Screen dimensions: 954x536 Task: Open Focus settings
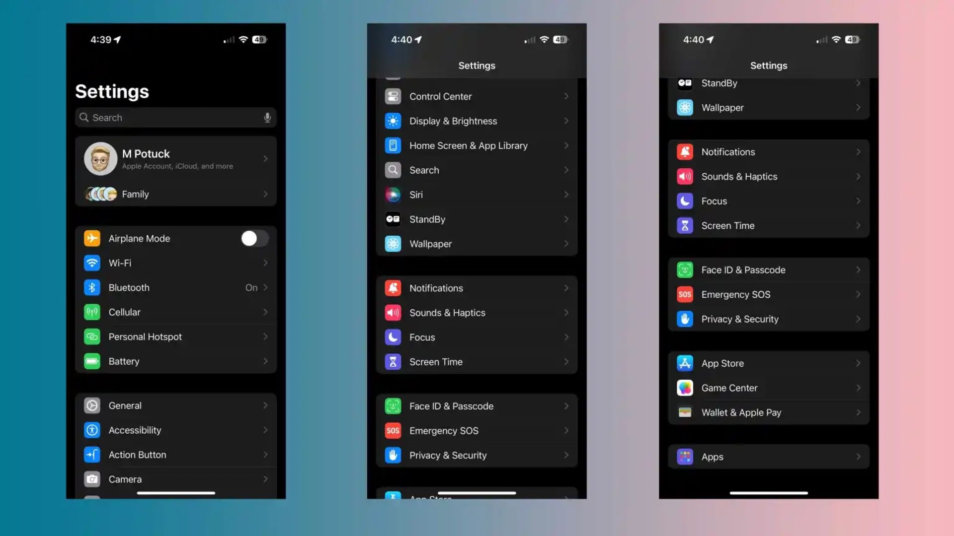click(477, 337)
